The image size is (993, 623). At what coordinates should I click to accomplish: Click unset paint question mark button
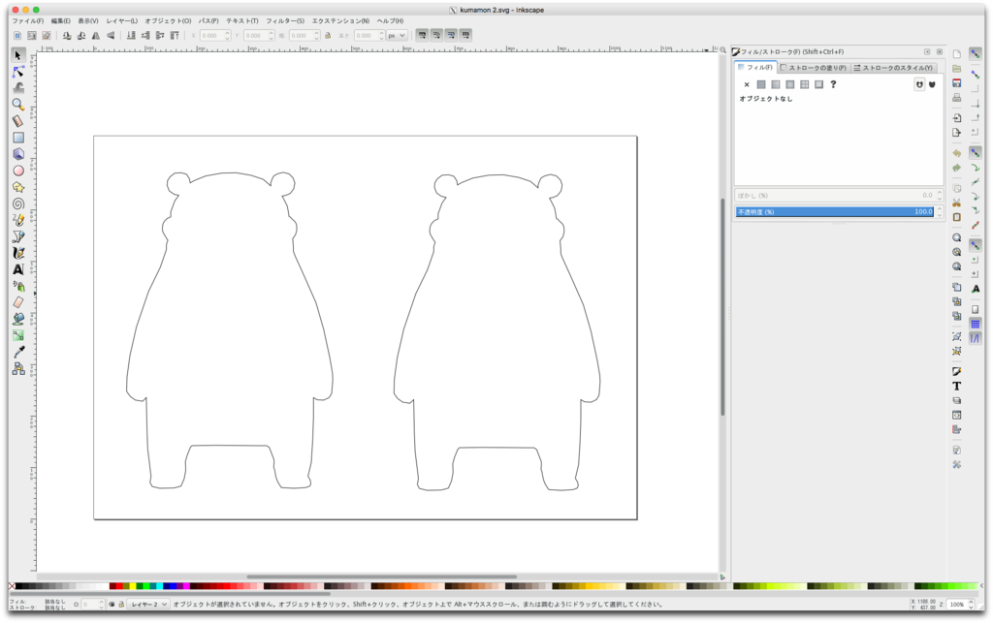tap(833, 84)
